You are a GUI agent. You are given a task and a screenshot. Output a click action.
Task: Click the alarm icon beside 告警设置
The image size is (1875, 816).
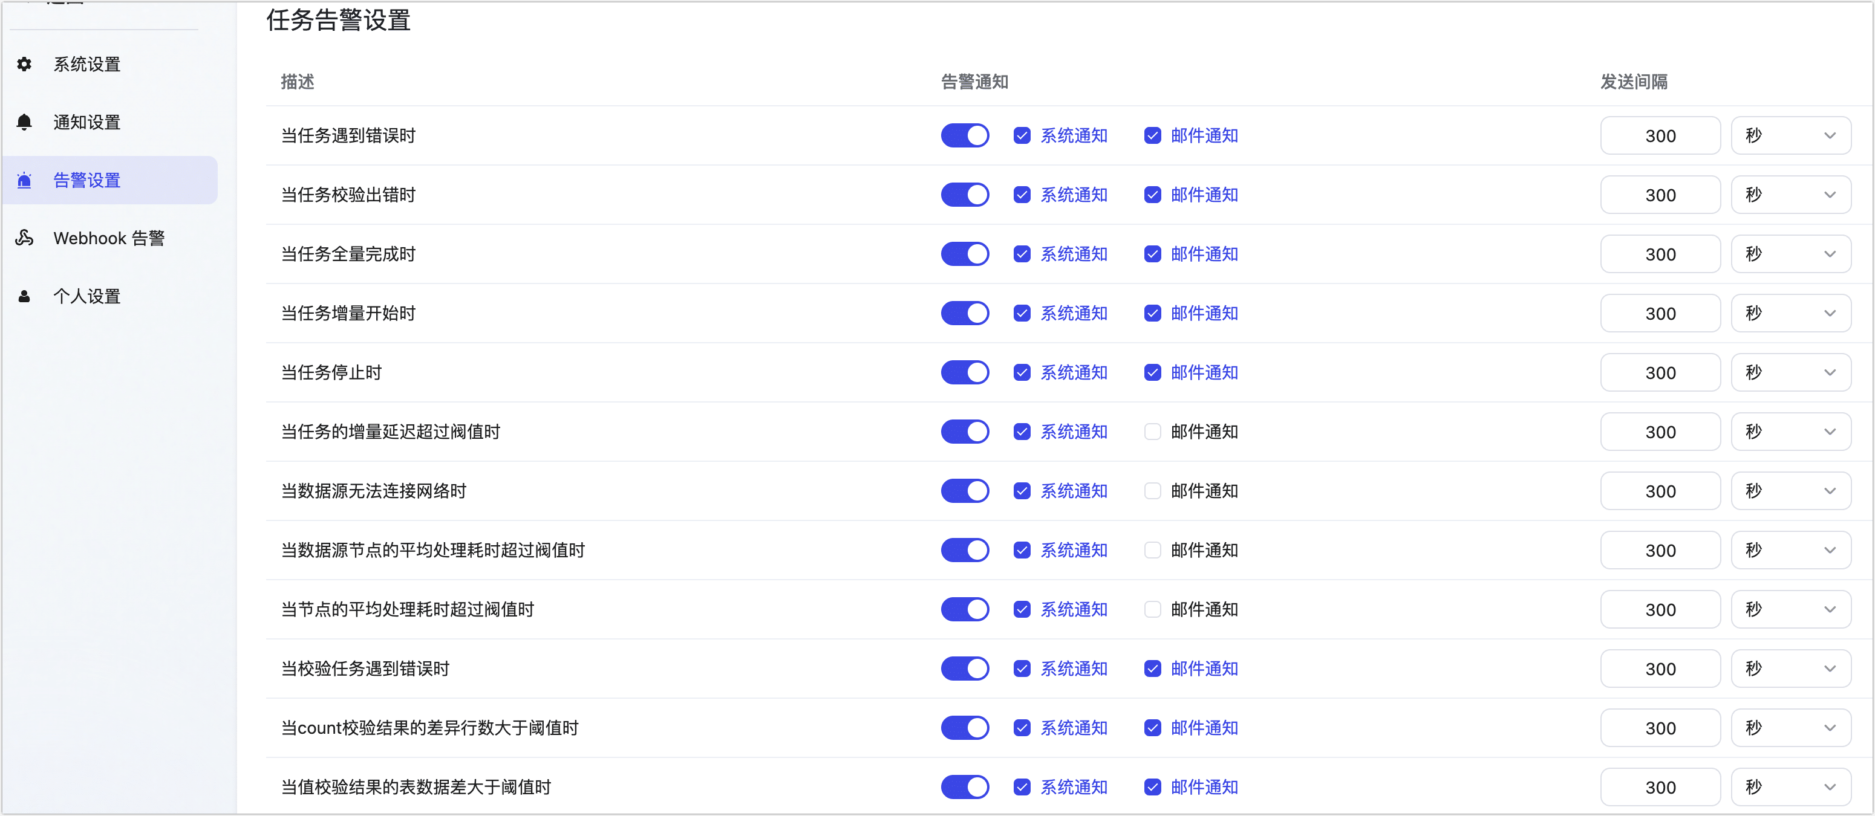click(24, 180)
